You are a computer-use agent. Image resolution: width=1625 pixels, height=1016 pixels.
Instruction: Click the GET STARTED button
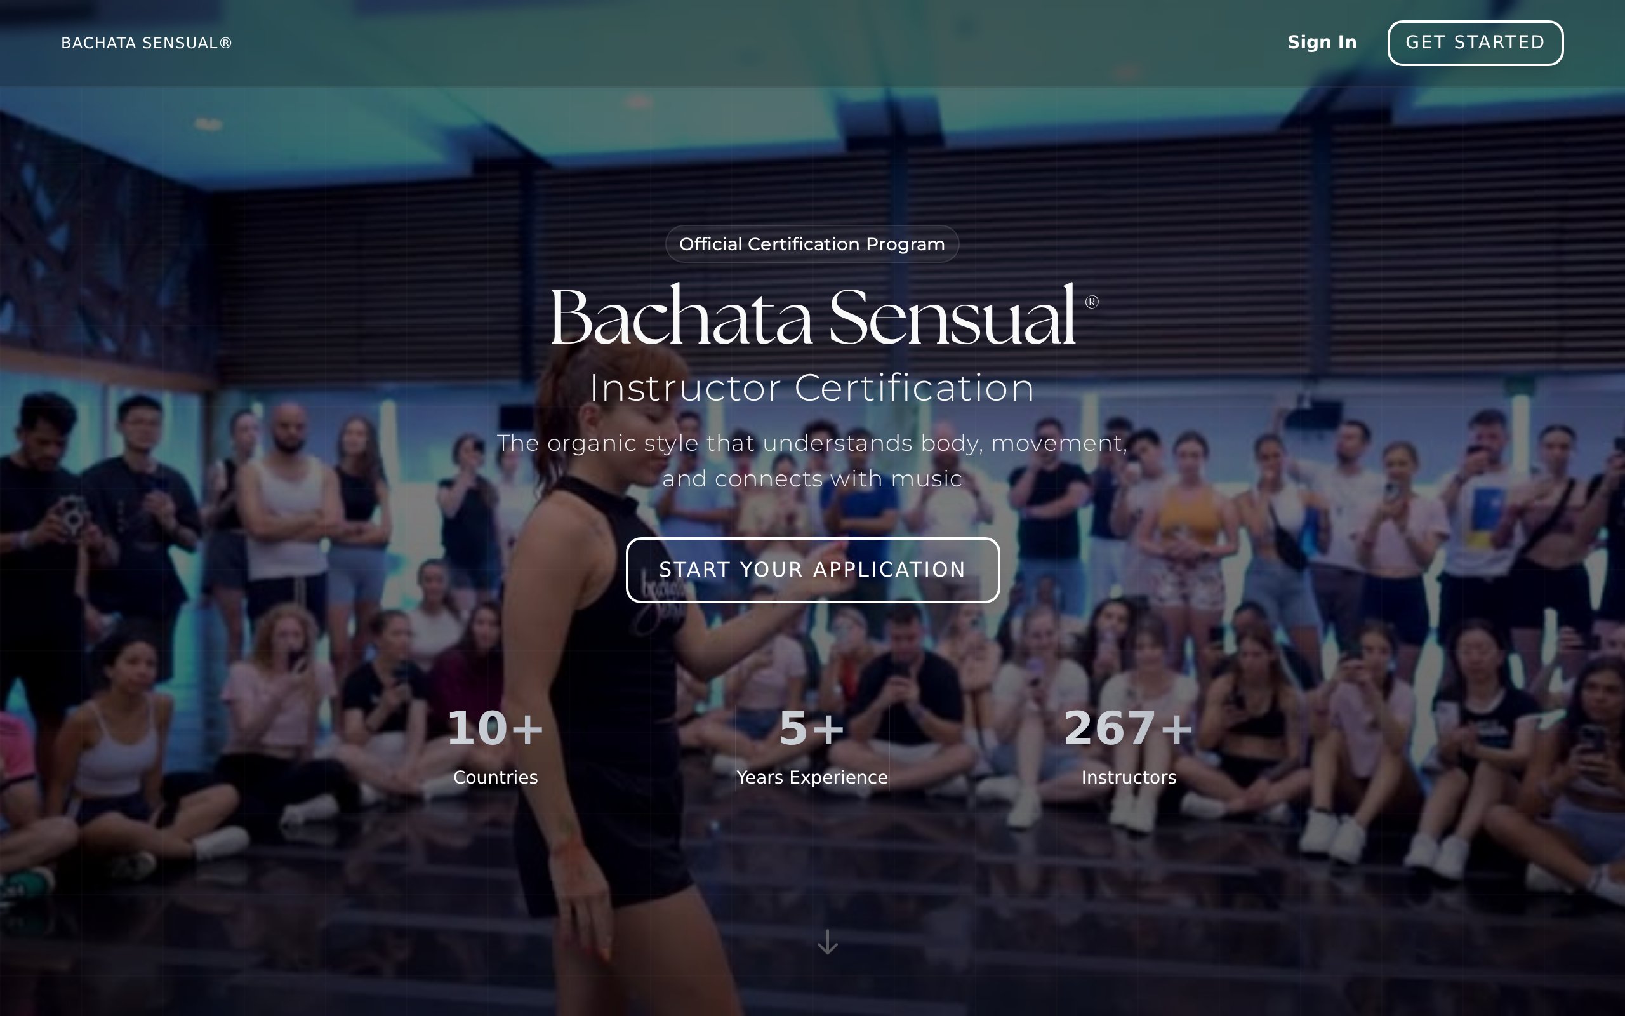click(x=1475, y=43)
